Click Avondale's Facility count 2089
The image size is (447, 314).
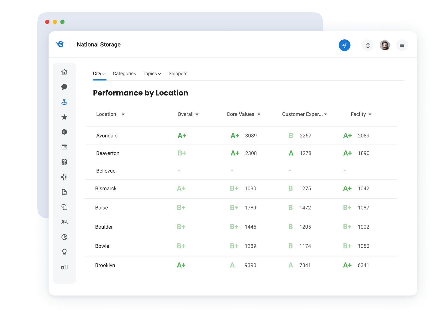pos(363,136)
